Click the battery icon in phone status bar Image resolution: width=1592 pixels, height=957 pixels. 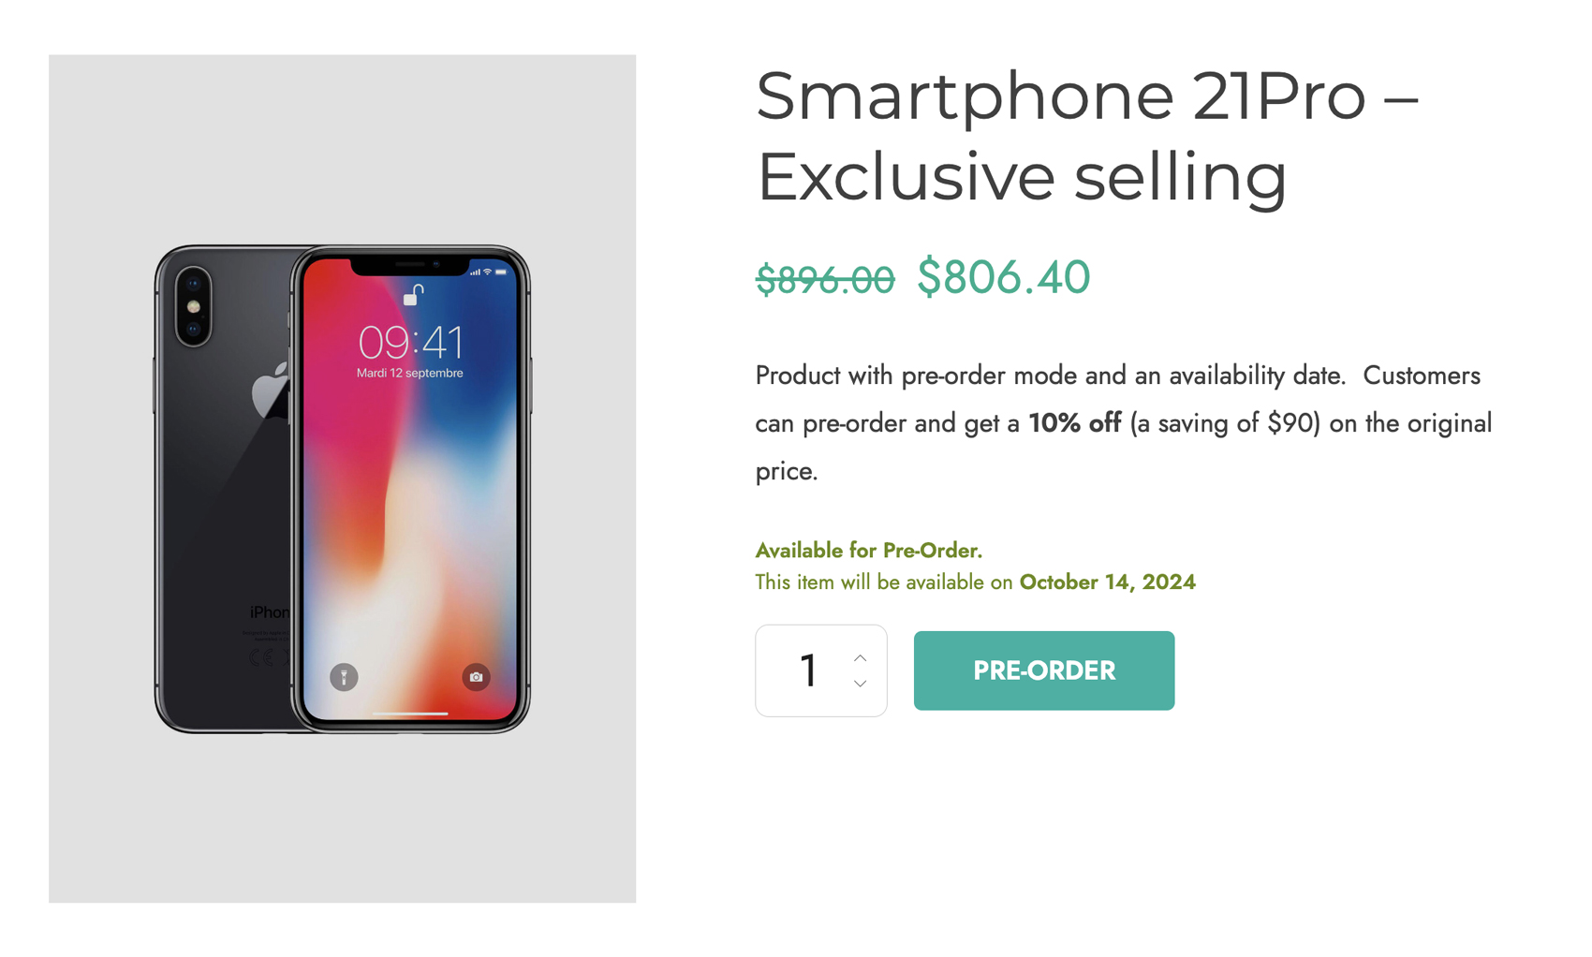pos(501,272)
